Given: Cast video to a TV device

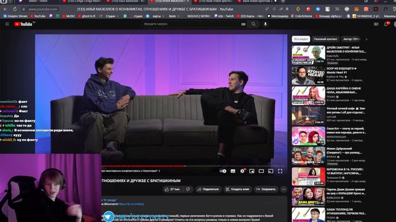Looking at the screenshot, I should click(x=270, y=171).
